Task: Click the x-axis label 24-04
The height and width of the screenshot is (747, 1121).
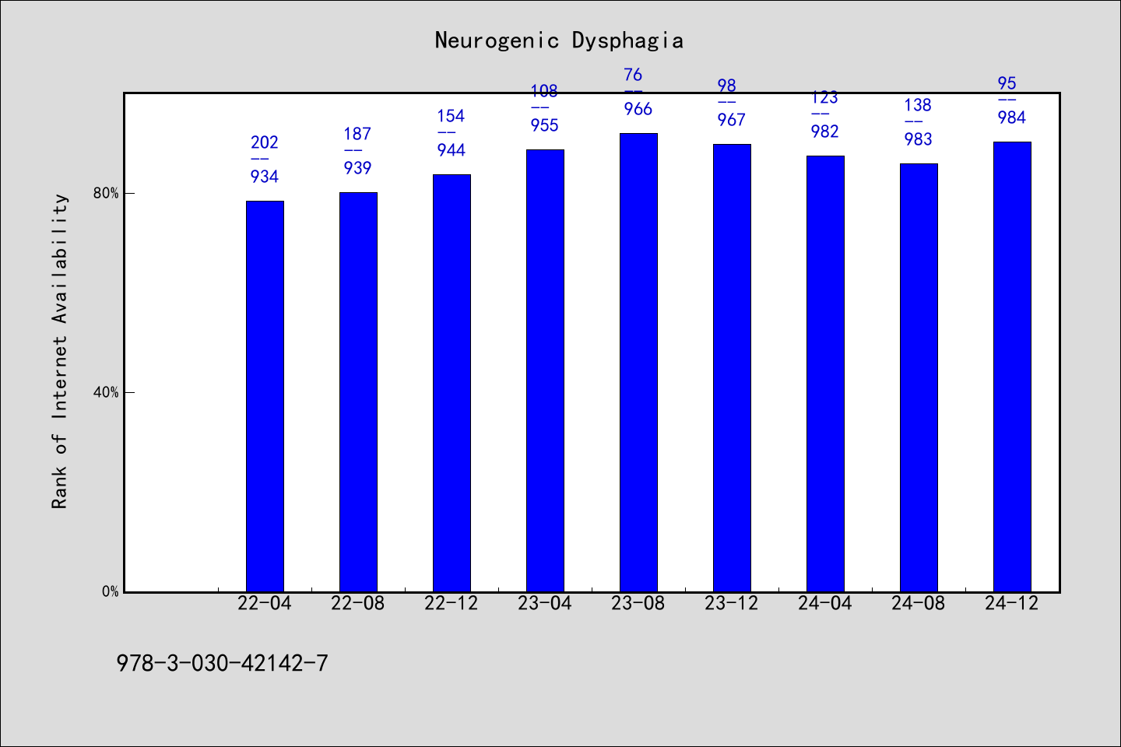Action: pos(825,603)
